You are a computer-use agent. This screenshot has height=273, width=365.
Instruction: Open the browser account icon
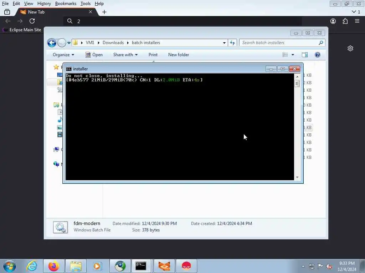pos(333,21)
